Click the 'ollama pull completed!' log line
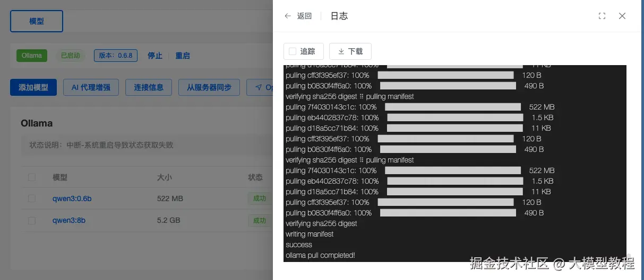The image size is (644, 280). [x=320, y=255]
